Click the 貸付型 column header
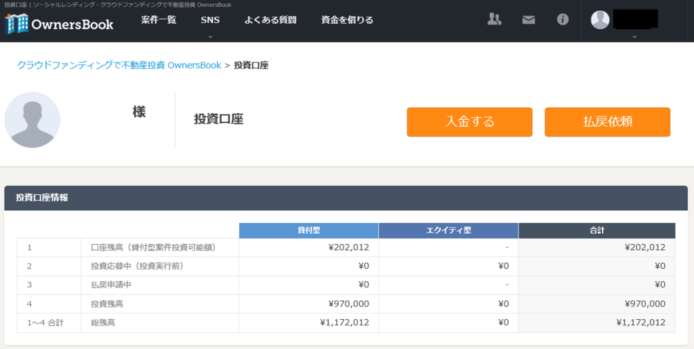 (308, 230)
